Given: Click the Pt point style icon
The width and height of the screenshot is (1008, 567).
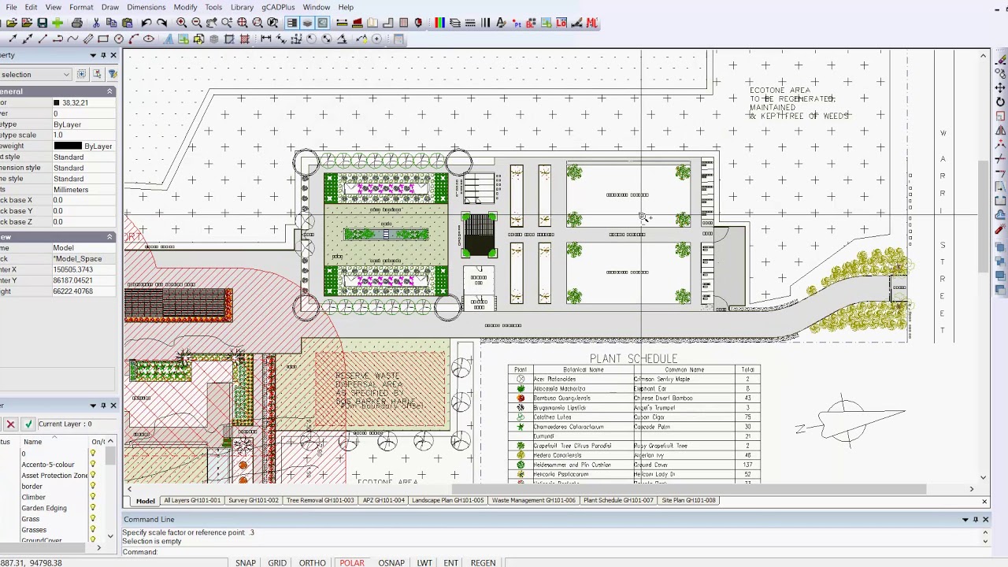Looking at the screenshot, I should coord(517,23).
